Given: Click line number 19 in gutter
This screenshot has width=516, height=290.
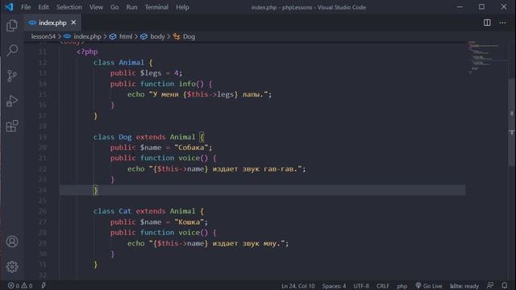Looking at the screenshot, I should pos(43,137).
